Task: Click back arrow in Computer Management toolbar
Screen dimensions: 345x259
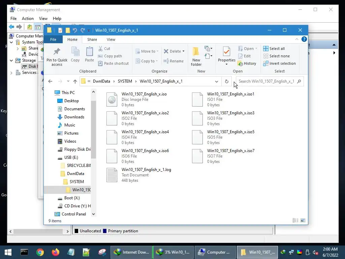Action: click(x=11, y=27)
